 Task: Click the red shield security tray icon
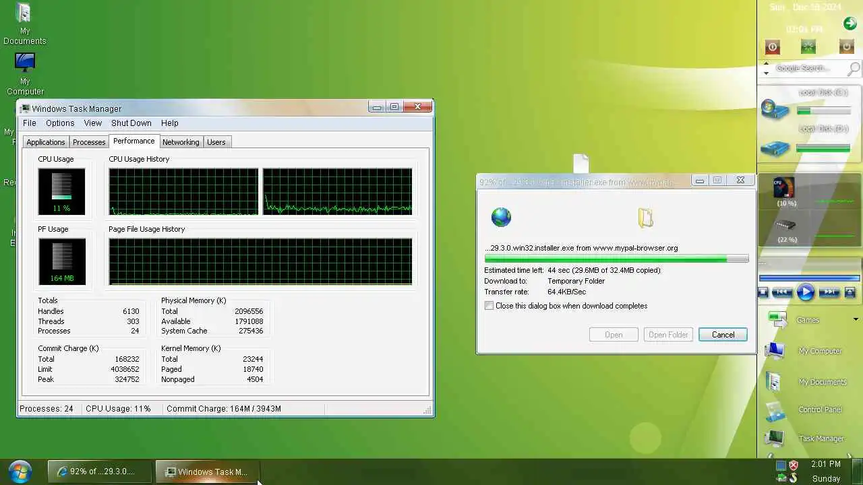point(794,465)
